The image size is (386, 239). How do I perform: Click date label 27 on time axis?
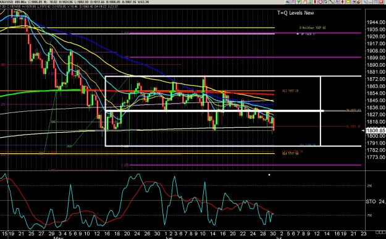point(41,233)
